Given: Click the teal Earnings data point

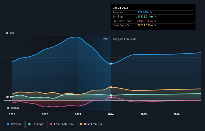Looking at the screenshot, I should [x=111, y=95].
